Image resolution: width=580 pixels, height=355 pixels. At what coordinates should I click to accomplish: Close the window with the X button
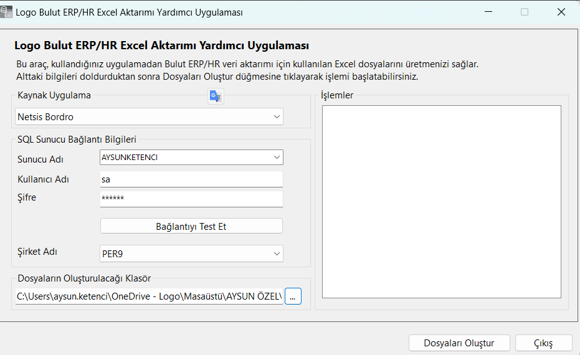coord(561,12)
